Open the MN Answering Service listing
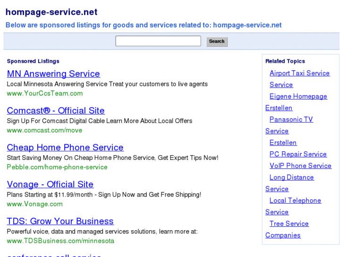 [53, 74]
